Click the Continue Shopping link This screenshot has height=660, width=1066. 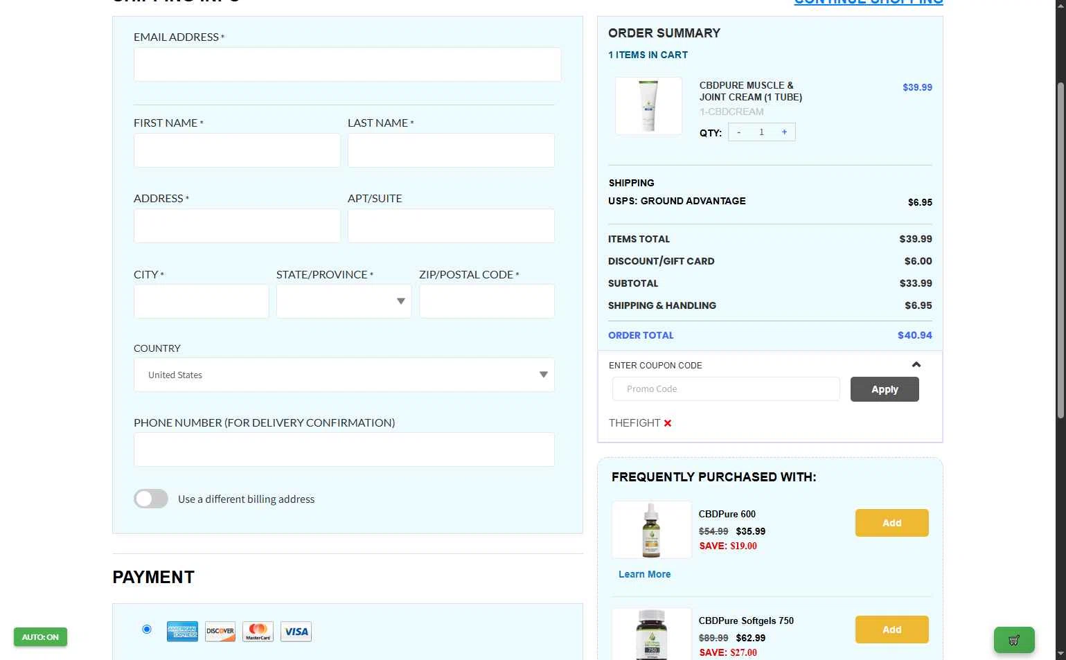[869, 2]
